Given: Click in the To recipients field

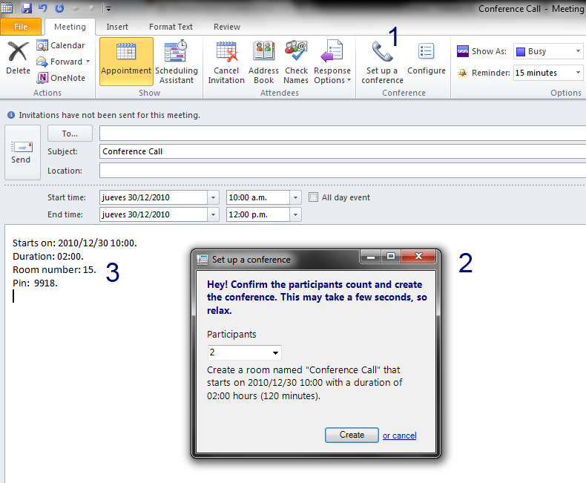Looking at the screenshot, I should [x=343, y=134].
